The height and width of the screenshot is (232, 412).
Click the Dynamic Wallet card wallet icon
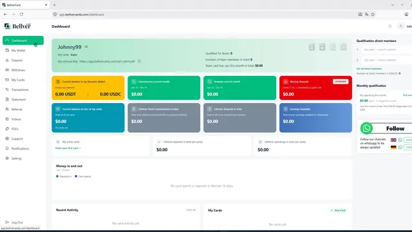58,82
